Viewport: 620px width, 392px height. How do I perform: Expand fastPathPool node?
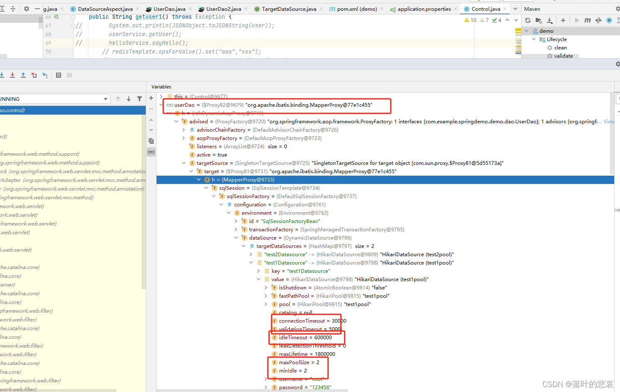coord(266,296)
